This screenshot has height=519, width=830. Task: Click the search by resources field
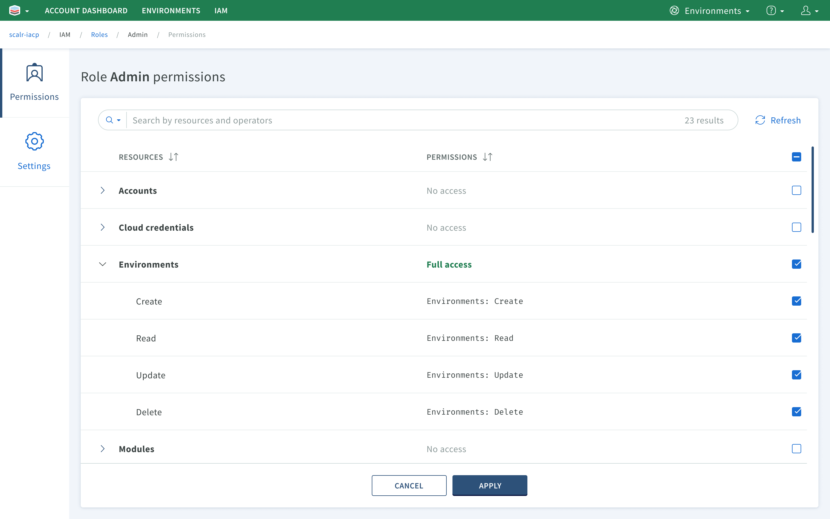pyautogui.click(x=274, y=120)
